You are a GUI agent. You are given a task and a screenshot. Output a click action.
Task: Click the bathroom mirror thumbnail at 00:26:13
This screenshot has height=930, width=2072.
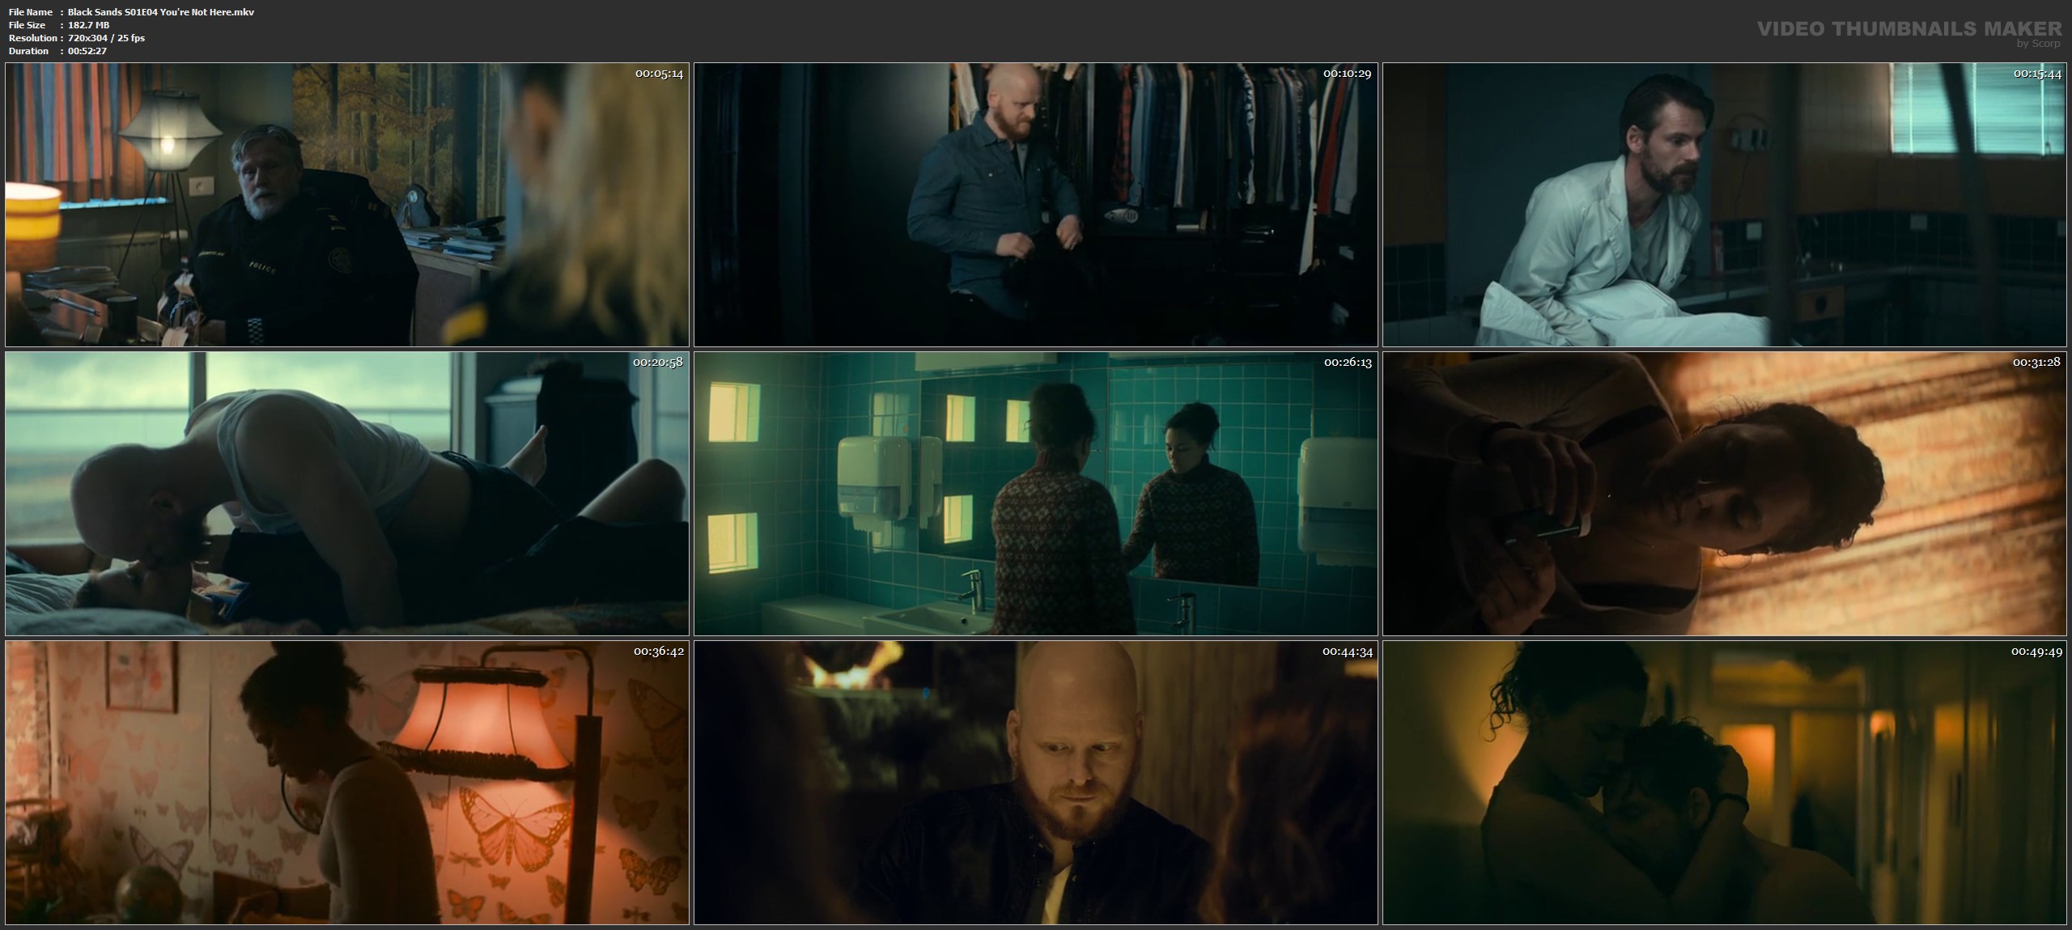[1035, 493]
